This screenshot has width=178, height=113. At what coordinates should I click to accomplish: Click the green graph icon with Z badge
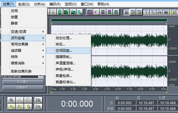click(x=66, y=12)
